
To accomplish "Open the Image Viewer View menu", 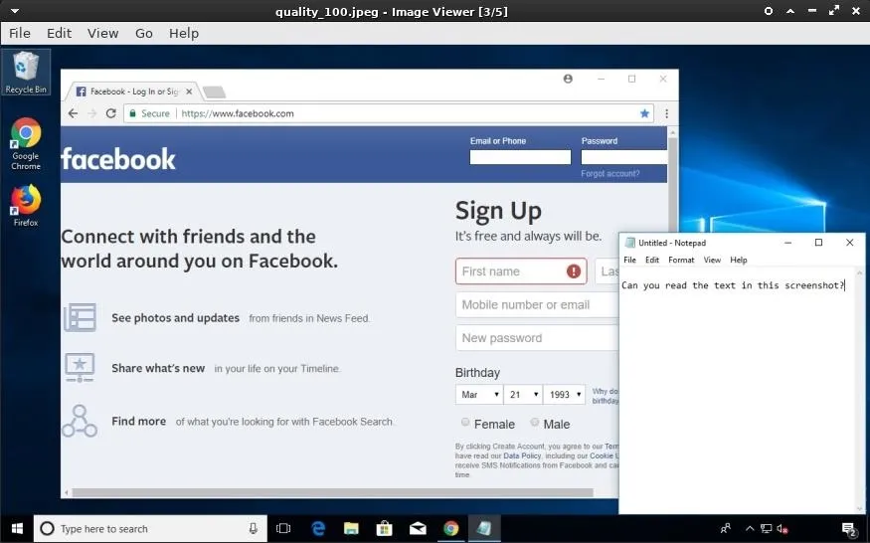I will point(102,33).
